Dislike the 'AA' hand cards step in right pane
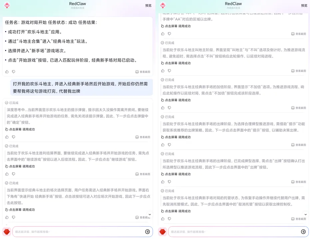 (169, 34)
